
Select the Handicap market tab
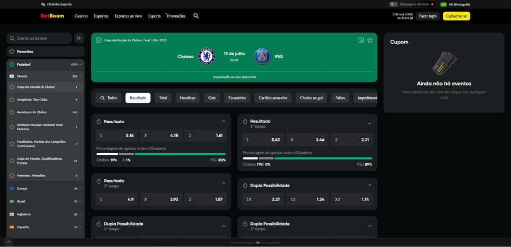[188, 98]
